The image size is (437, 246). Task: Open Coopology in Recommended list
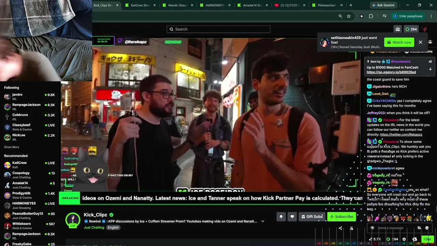point(29,175)
